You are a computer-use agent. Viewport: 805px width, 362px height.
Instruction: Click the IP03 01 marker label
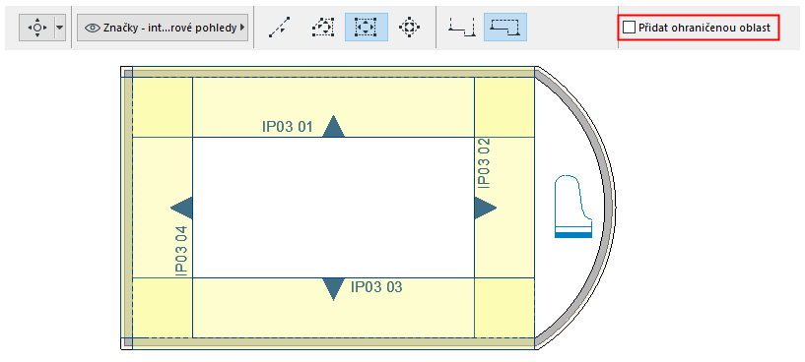click(x=287, y=127)
